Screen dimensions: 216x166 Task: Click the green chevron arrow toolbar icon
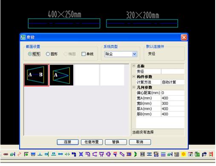[x=135, y=154]
